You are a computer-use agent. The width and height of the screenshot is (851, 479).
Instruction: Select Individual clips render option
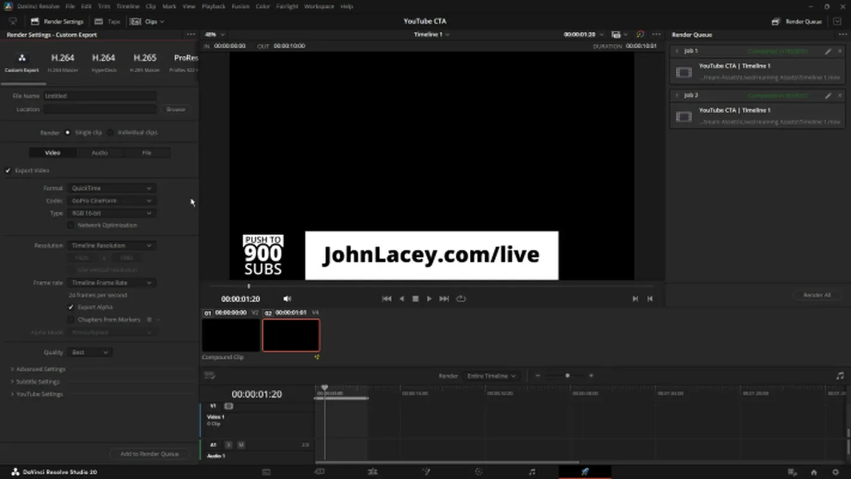(110, 132)
